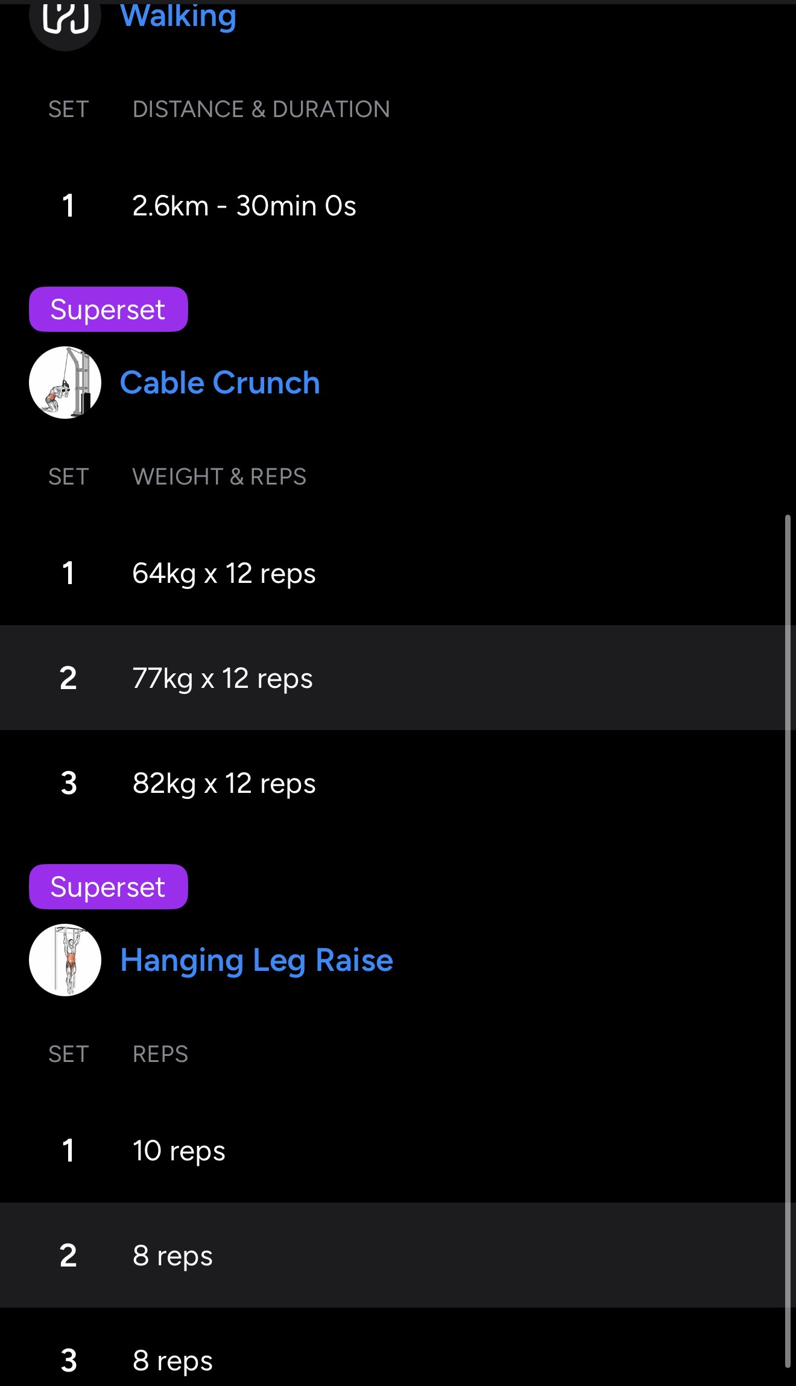Open the Cable Crunch exercise page
Screen dimensions: 796x1386
pyautogui.click(x=220, y=383)
